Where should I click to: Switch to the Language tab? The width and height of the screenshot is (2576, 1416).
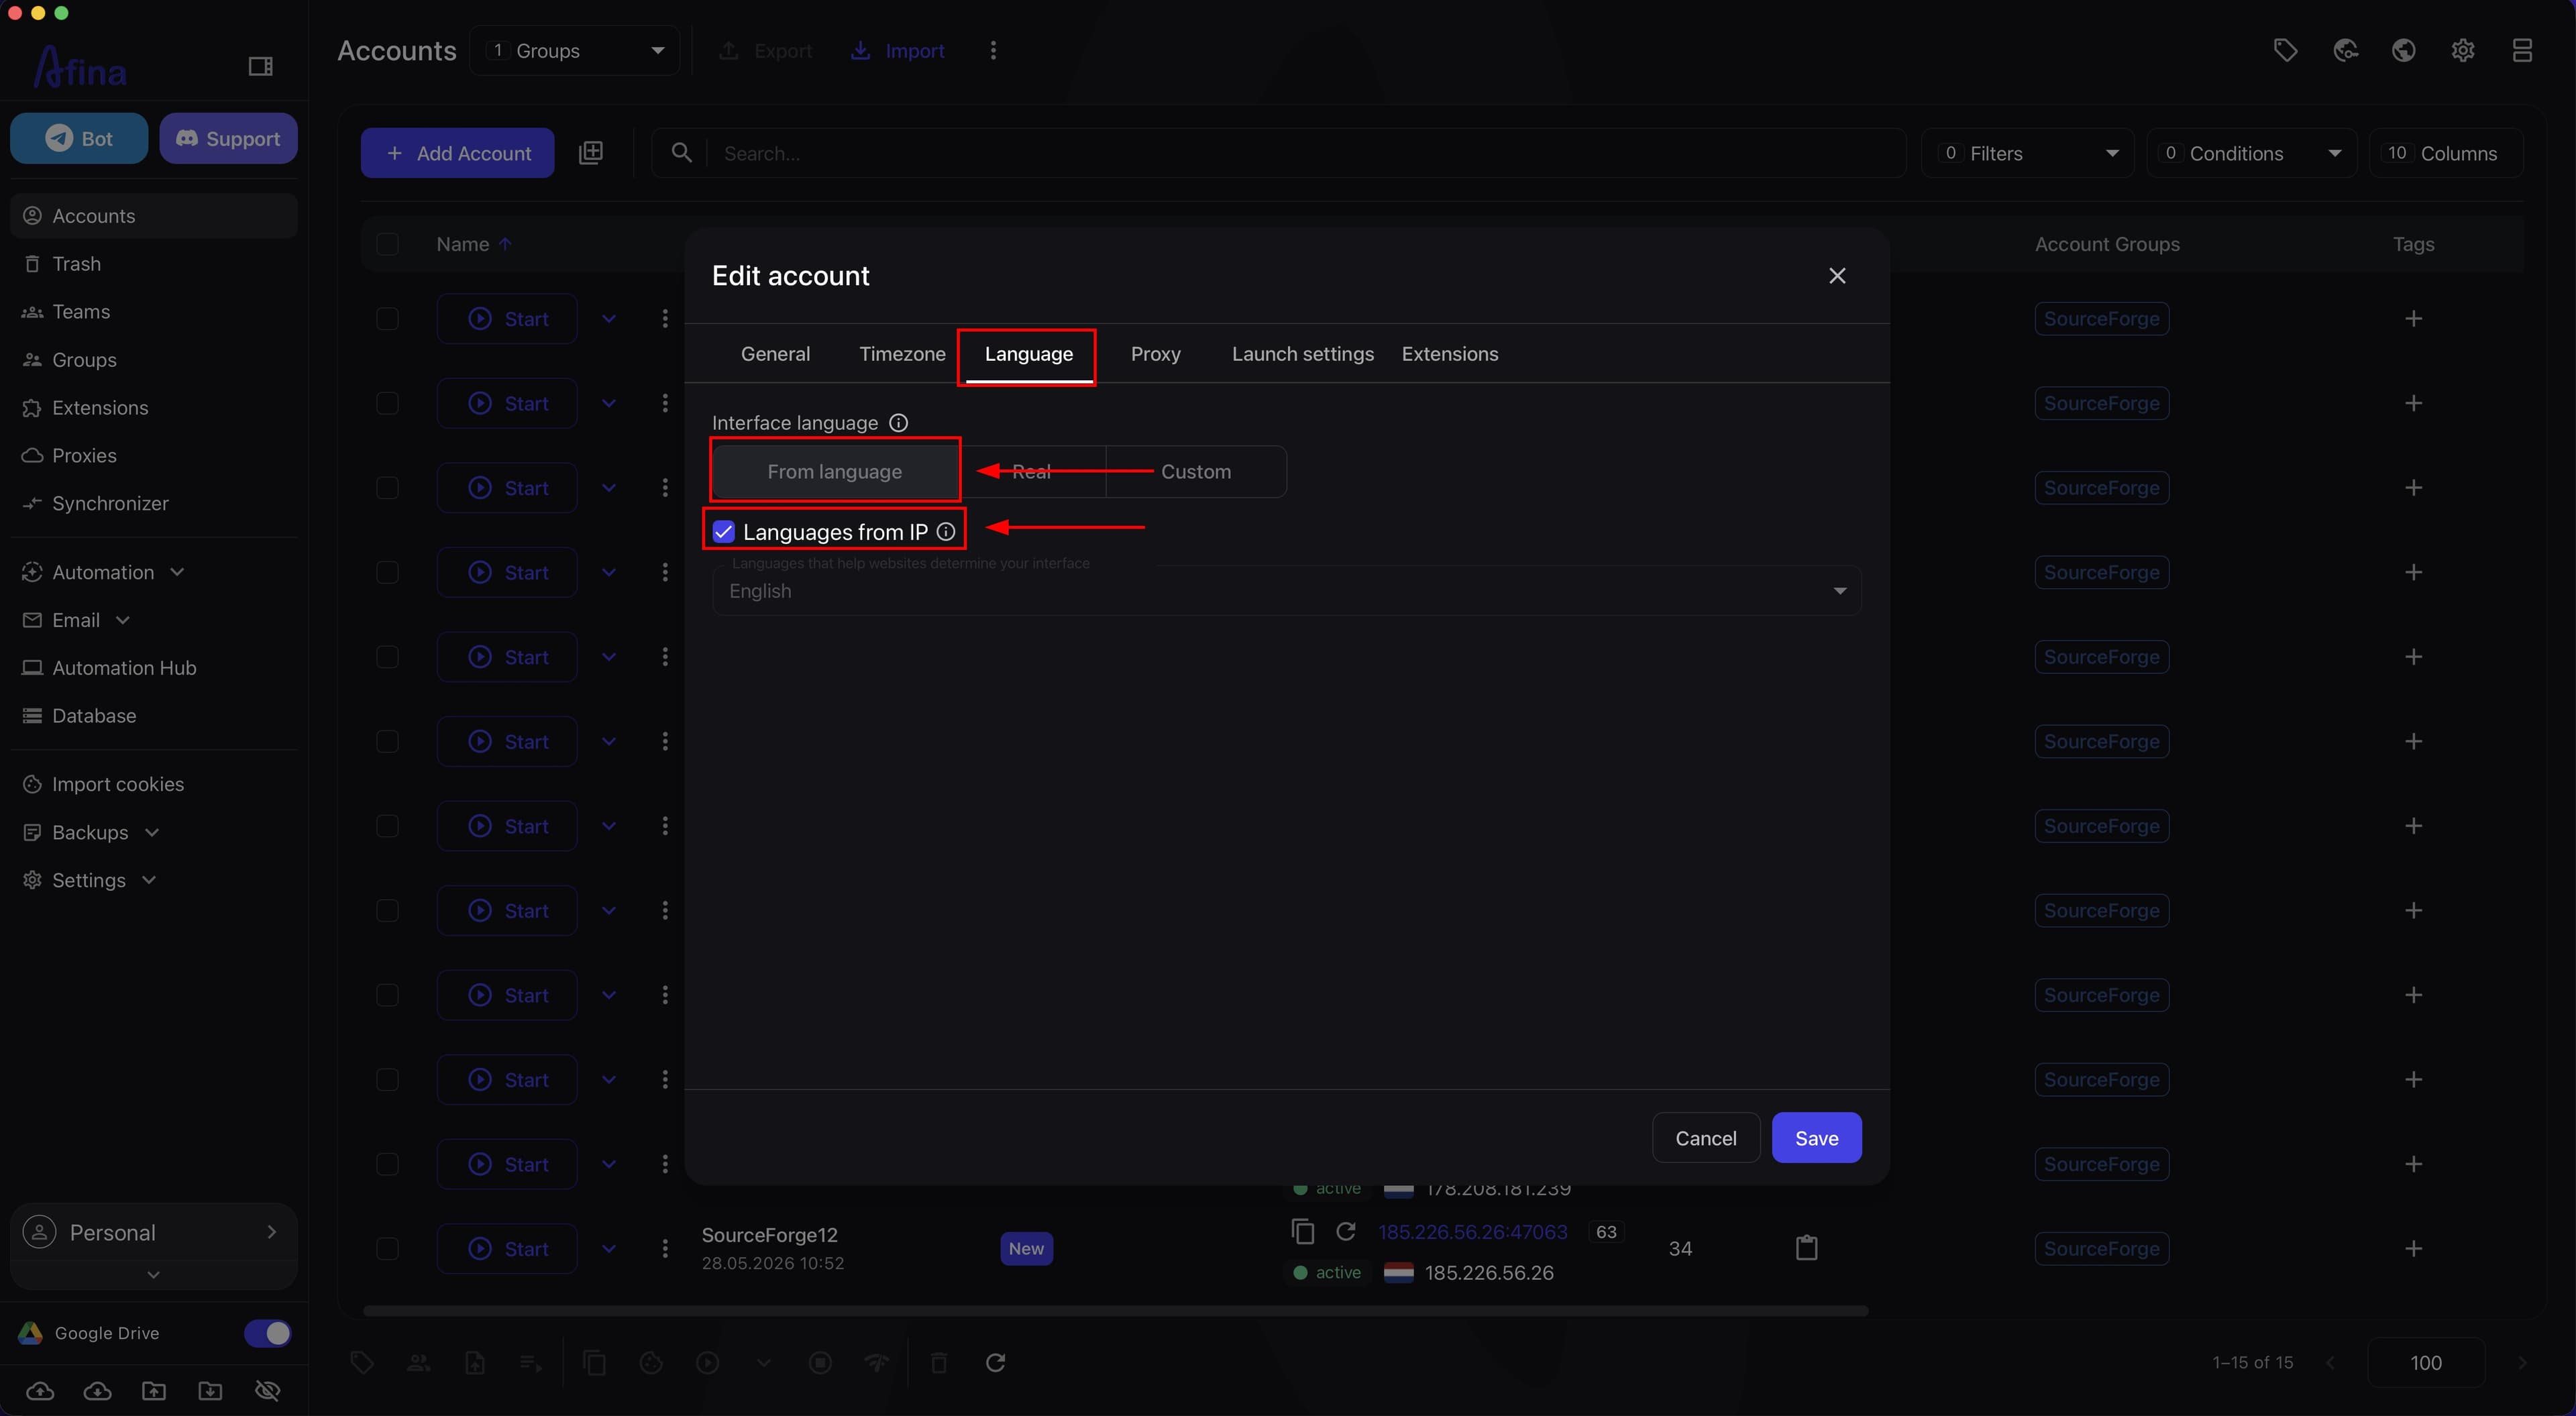[x=1028, y=354]
